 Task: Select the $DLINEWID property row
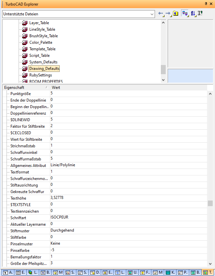[105, 120]
